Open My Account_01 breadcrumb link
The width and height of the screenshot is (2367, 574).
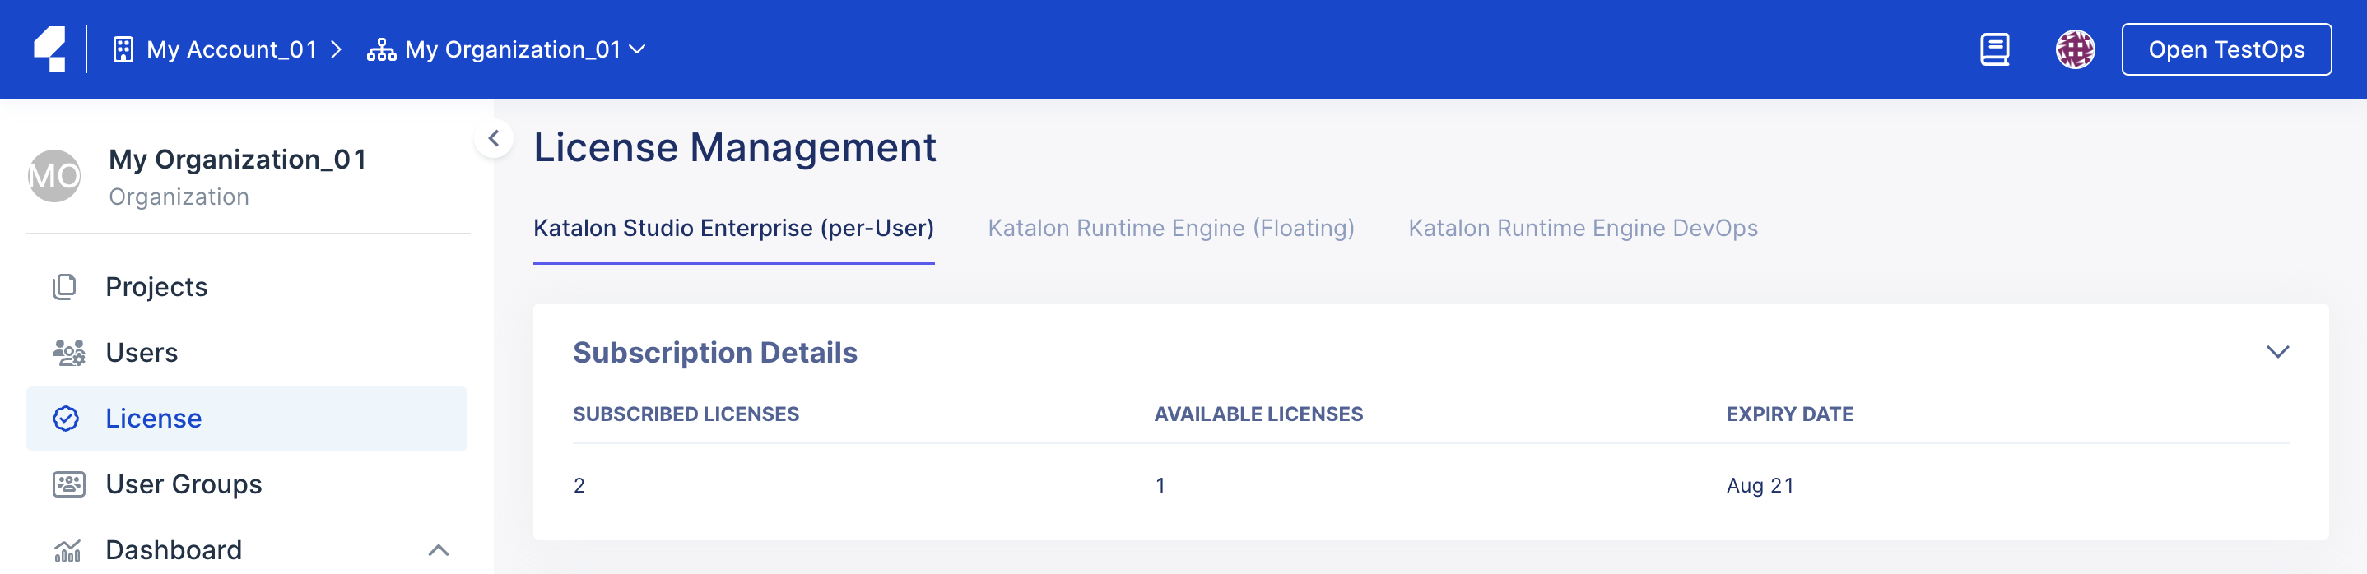(x=230, y=49)
